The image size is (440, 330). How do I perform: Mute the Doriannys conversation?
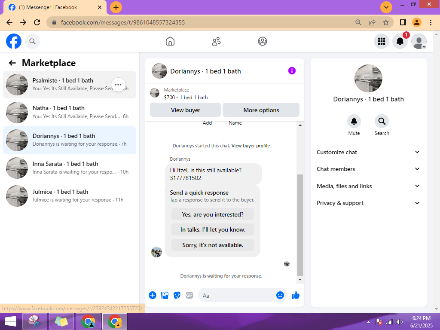(354, 121)
